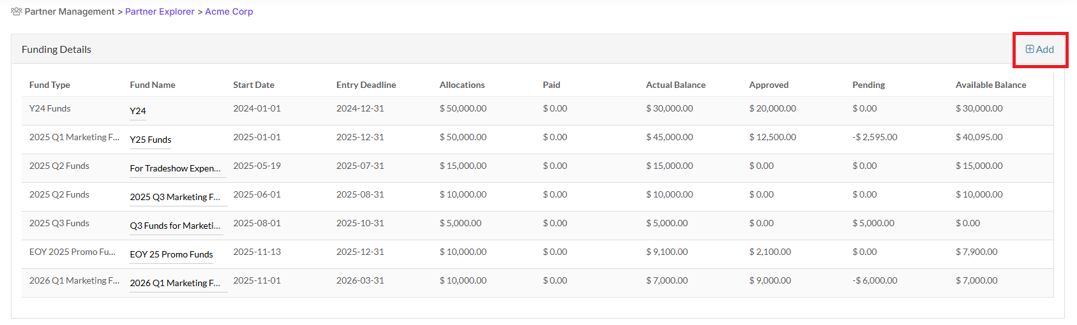Click the Actual Balance column header
The image size is (1077, 325).
[x=676, y=85]
